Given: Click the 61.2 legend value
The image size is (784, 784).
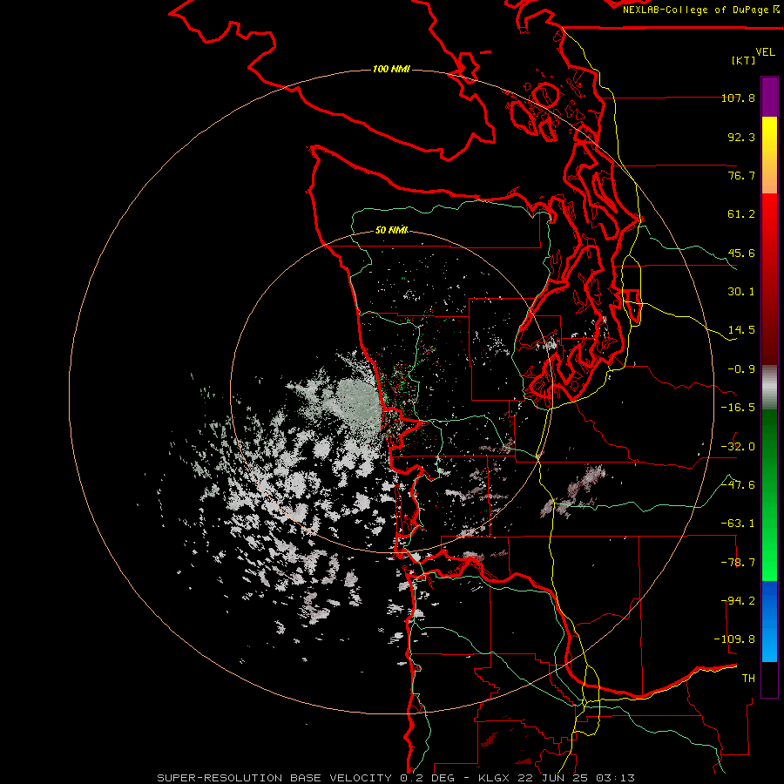Looking at the screenshot, I should (x=741, y=214).
